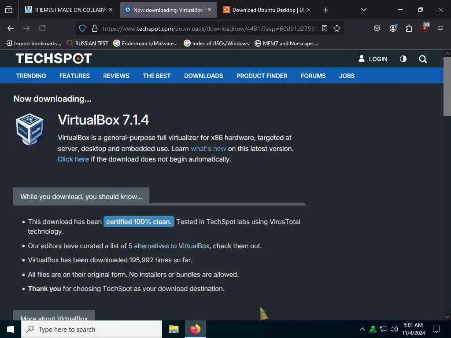Open network icon in system tray
This screenshot has height=338, width=451.
point(384,329)
